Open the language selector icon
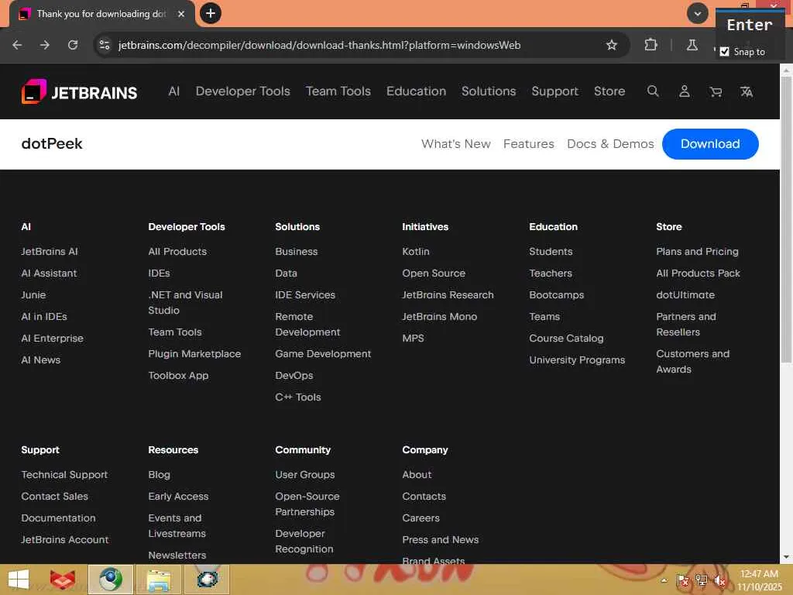 [747, 91]
